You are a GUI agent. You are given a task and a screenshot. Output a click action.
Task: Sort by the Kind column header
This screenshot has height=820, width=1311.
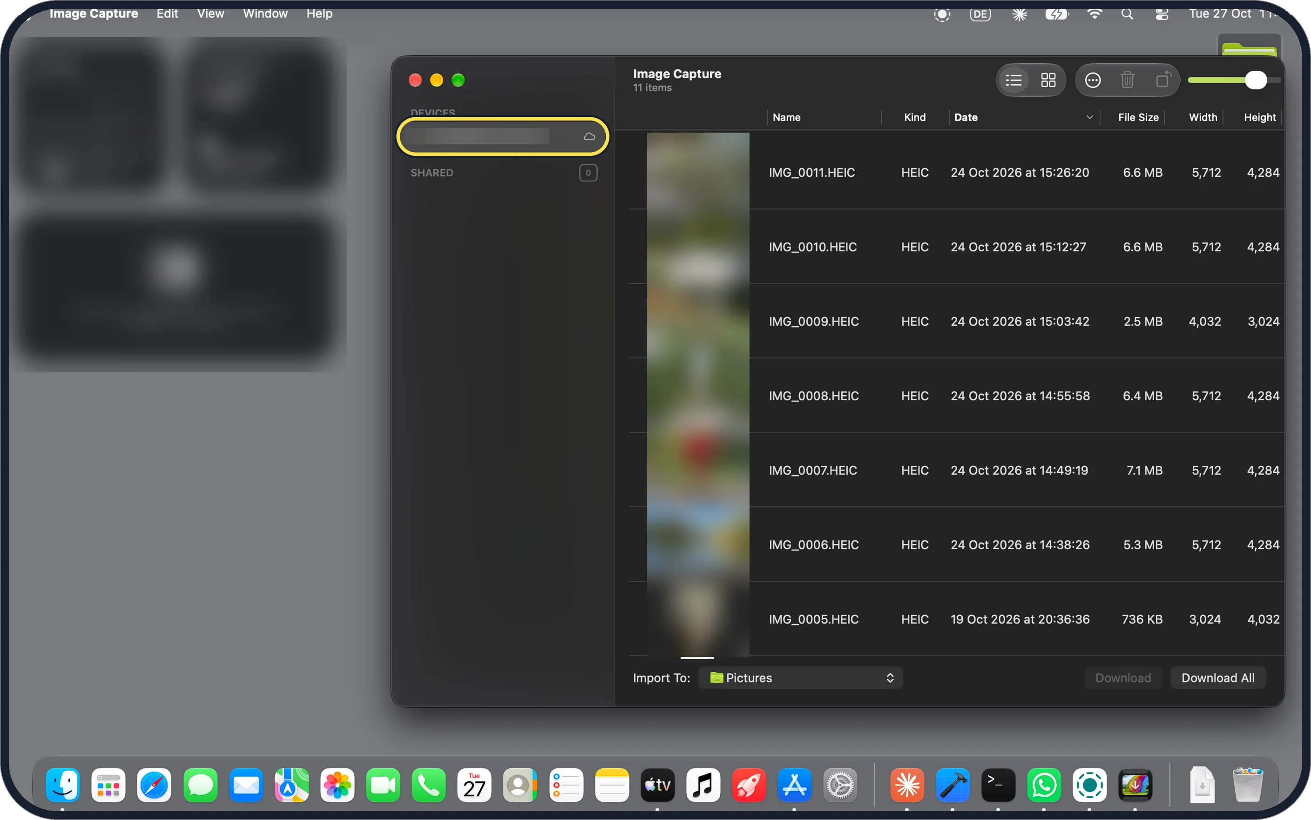click(914, 117)
